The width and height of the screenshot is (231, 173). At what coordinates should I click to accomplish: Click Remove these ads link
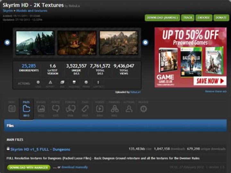[x=216, y=91]
